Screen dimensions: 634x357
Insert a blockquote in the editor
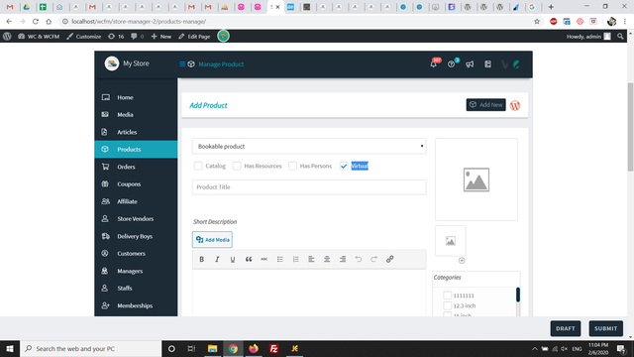click(x=249, y=259)
